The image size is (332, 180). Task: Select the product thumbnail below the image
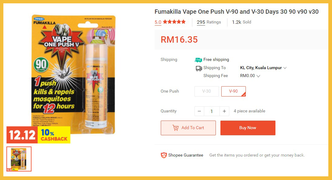pyautogui.click(x=19, y=159)
